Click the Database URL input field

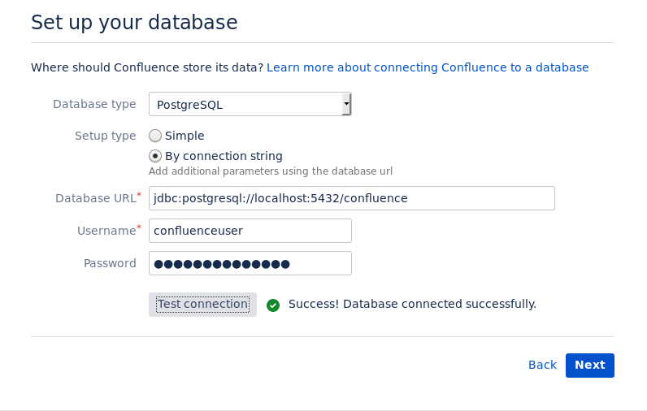[x=351, y=198]
